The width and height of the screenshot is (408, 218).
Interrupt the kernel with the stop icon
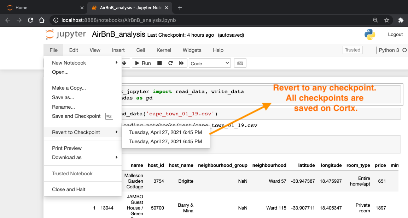tap(159, 63)
